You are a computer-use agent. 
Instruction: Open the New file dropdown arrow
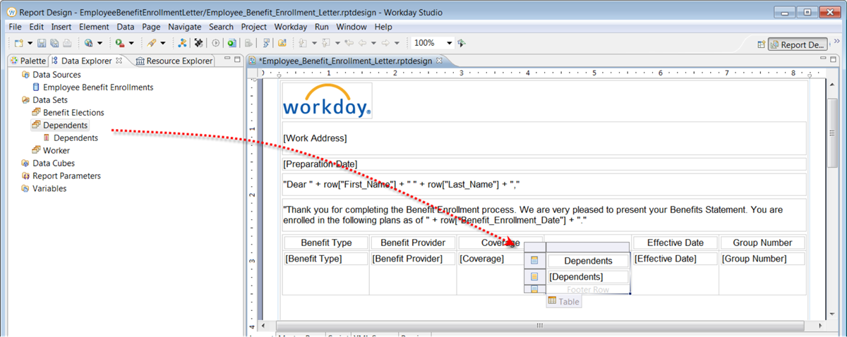29,43
